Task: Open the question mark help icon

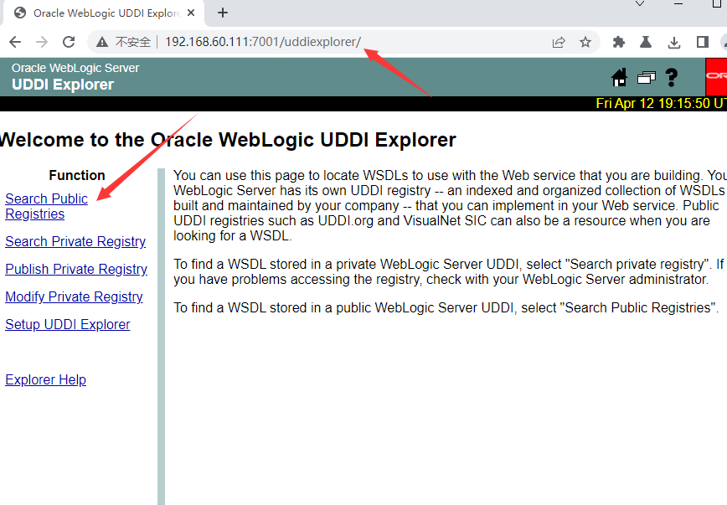Action: (672, 77)
